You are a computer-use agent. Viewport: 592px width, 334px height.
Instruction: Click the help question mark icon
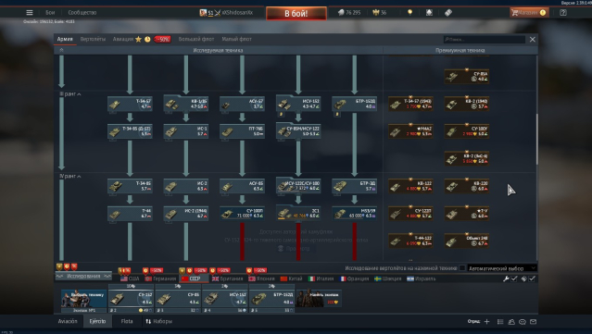[x=563, y=12]
